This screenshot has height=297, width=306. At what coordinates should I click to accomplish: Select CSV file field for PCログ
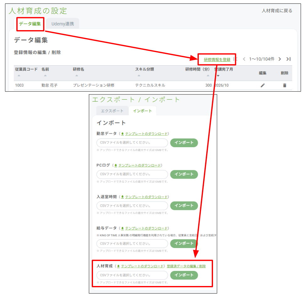click(x=132, y=174)
